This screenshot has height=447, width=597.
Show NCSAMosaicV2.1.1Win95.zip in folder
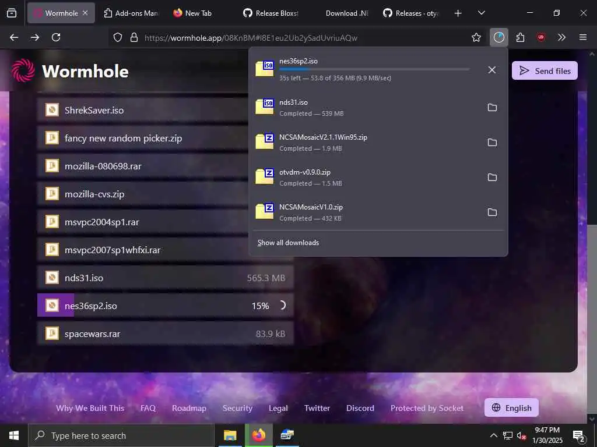click(492, 143)
